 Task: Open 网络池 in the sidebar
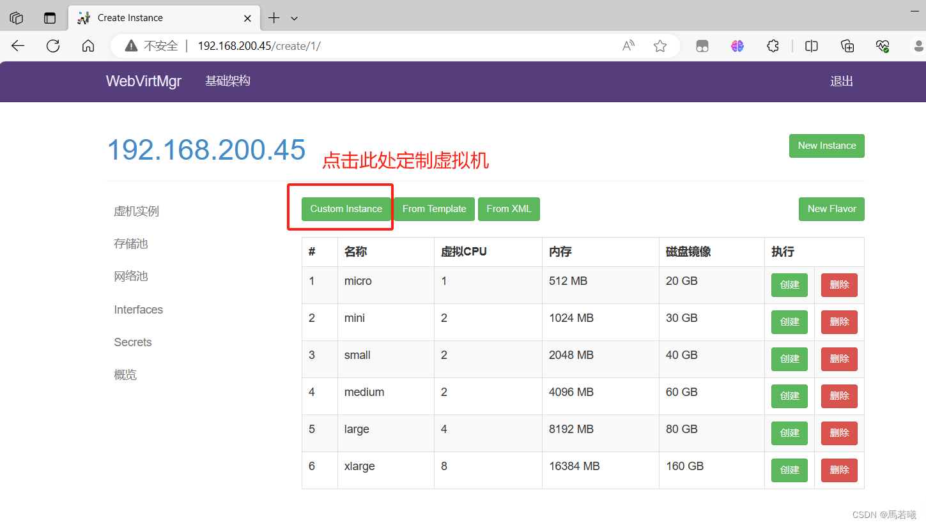(131, 277)
